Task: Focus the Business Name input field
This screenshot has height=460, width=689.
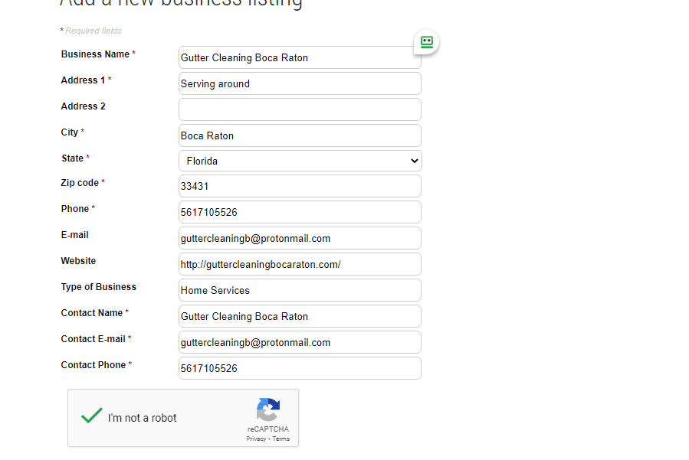Action: 300,57
